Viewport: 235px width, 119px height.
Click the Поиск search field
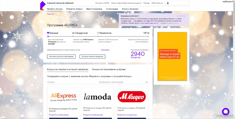pyautogui.click(x=72, y=82)
